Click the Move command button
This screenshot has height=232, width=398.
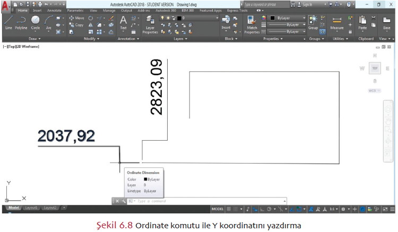[76, 18]
